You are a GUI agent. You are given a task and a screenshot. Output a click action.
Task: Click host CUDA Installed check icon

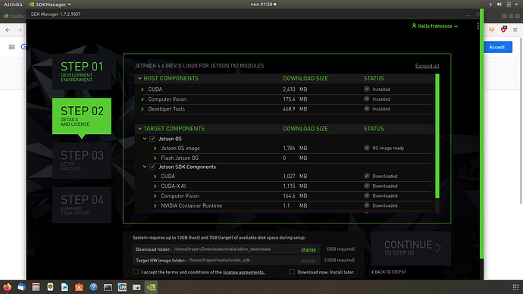pyautogui.click(x=367, y=89)
